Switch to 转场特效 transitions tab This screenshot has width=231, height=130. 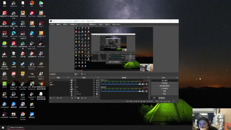pos(162,98)
